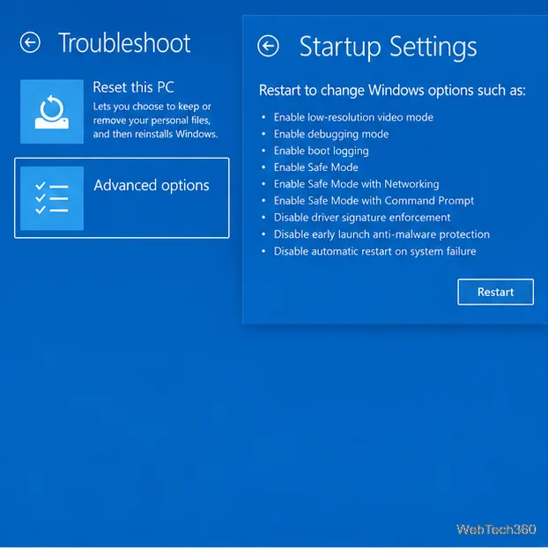Screen dimensions: 548x548
Task: Click the Reset this PC description text
Action: tap(155, 120)
